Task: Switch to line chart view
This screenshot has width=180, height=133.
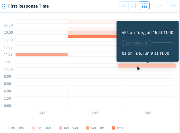Action: pos(123,6)
